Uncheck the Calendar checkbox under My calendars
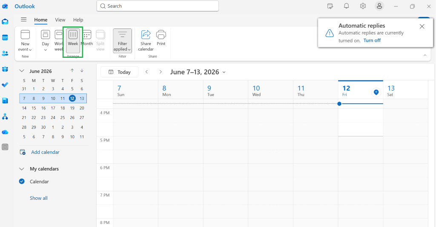 (22, 182)
